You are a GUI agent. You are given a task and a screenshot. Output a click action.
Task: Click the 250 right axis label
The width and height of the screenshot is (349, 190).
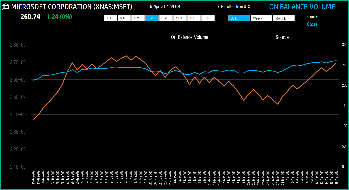344,65
